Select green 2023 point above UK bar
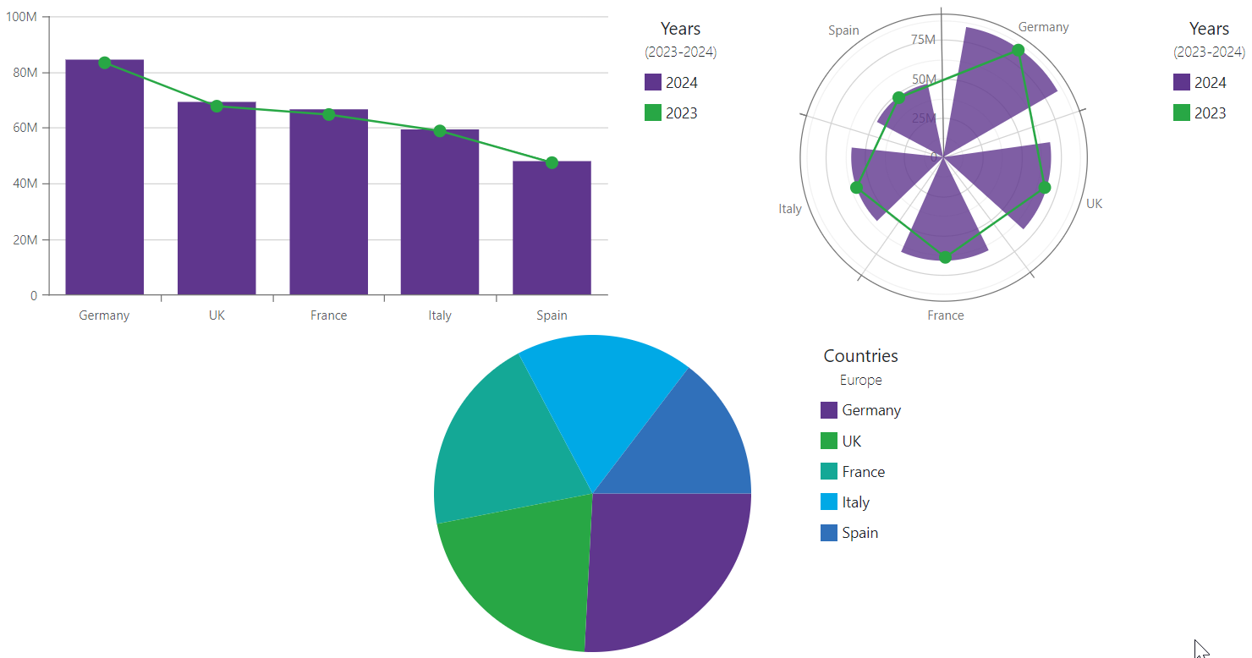This screenshot has width=1252, height=658. pos(217,106)
